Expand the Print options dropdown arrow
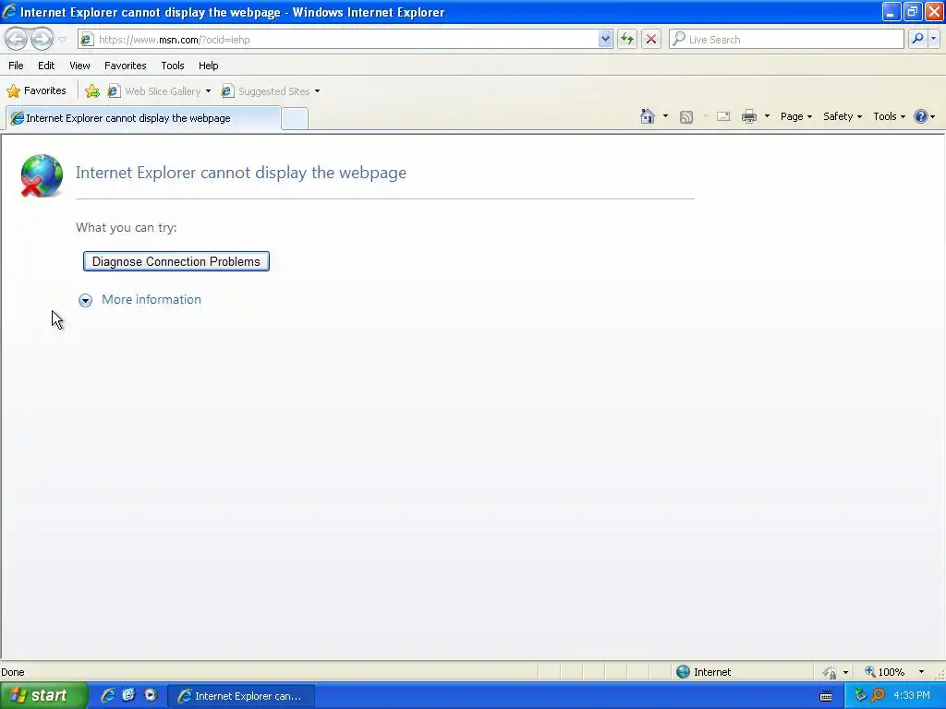This screenshot has width=946, height=709. coord(767,116)
